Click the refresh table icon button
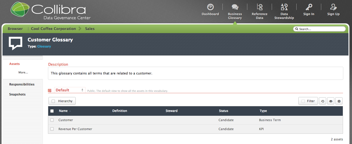Image resolution: width=352 pixels, height=144 pixels. pos(322,101)
